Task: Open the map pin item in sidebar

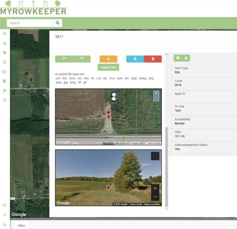Action: pos(4,33)
